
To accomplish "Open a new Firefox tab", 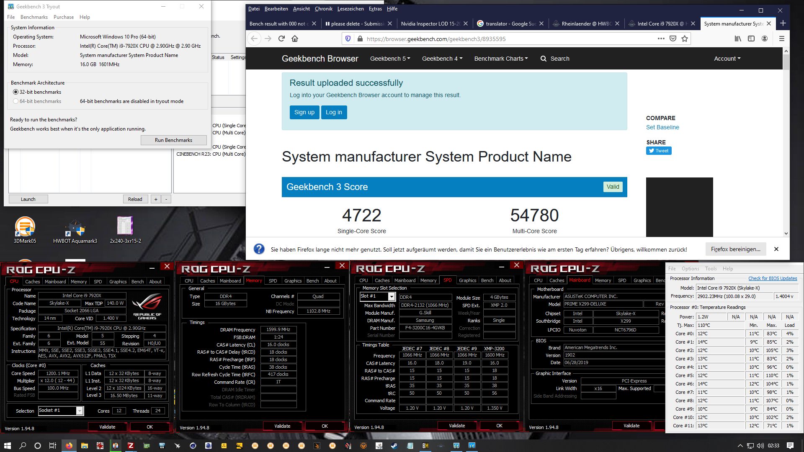I will tap(783, 23).
